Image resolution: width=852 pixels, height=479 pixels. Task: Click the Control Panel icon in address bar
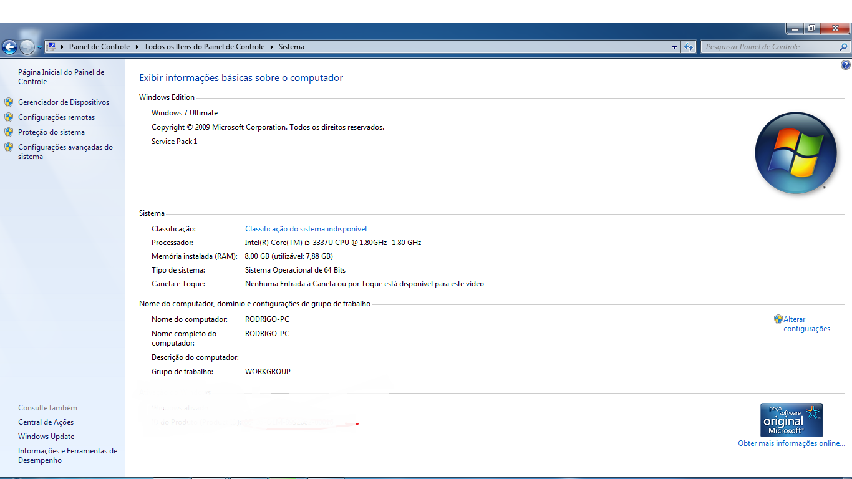tap(52, 46)
